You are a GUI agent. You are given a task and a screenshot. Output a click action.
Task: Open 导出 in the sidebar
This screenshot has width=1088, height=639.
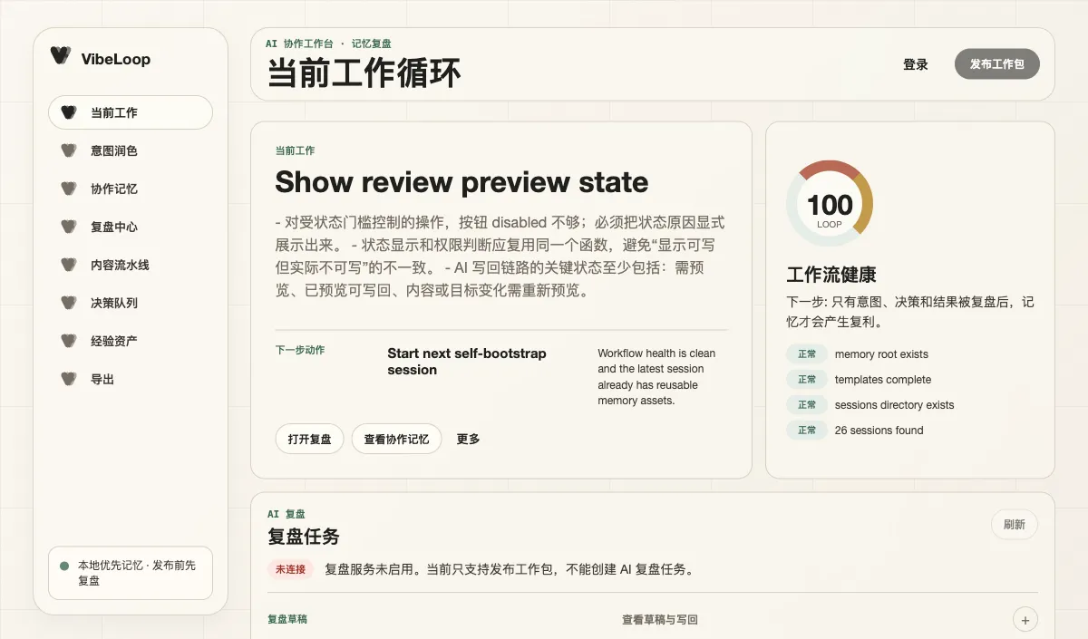[x=131, y=379]
